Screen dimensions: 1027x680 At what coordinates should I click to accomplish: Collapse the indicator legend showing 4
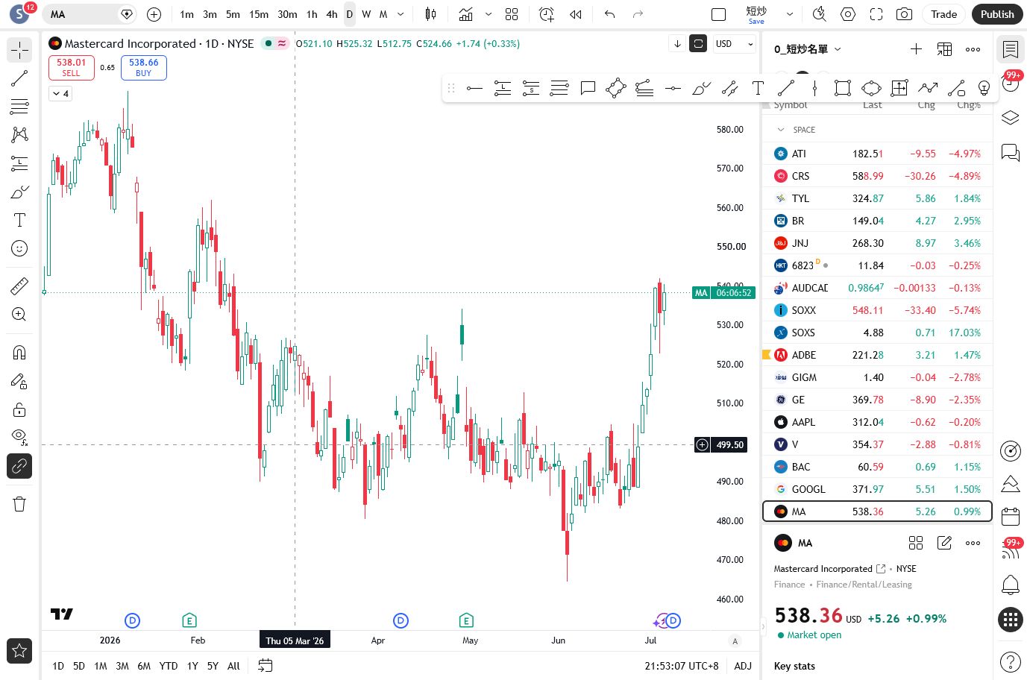pyautogui.click(x=60, y=93)
